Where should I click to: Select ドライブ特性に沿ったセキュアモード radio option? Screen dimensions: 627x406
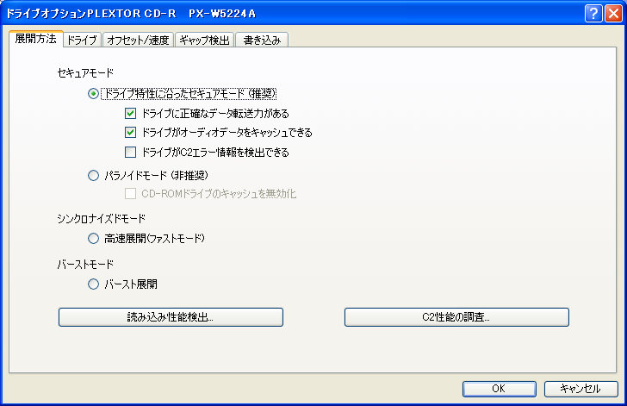tap(94, 93)
